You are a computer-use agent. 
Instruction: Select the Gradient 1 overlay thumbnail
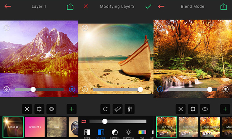click(x=35, y=127)
